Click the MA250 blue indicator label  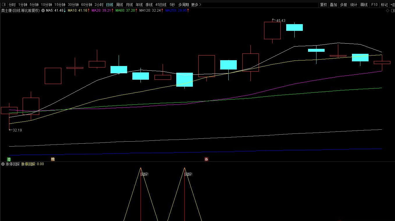point(176,10)
